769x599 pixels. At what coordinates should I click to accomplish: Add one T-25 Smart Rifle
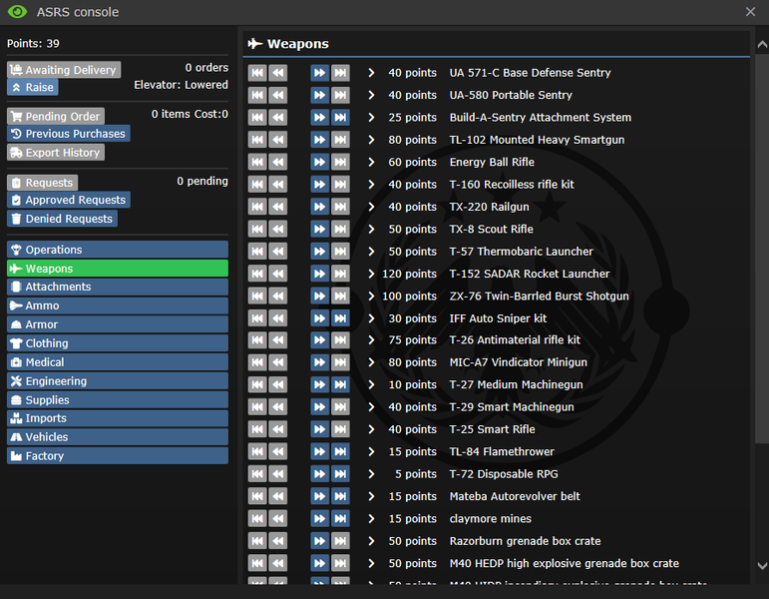(319, 429)
